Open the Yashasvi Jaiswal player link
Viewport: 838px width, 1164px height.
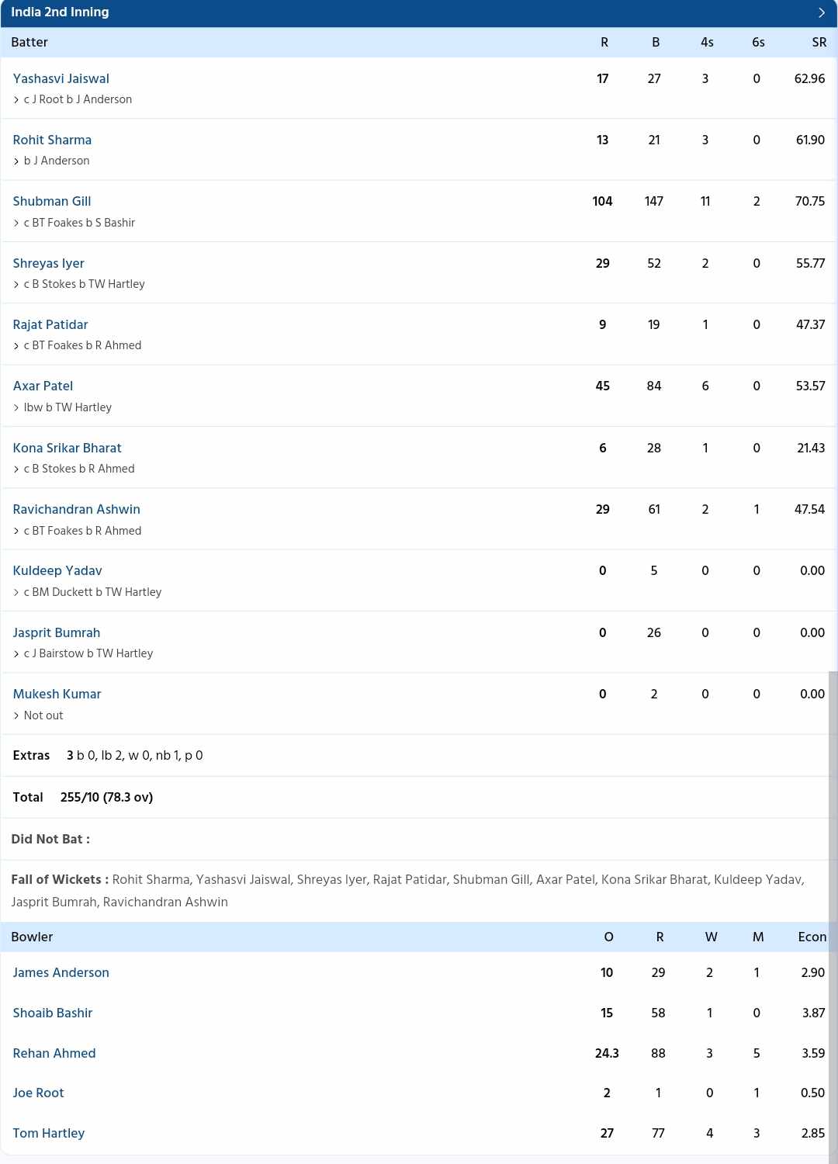point(61,78)
